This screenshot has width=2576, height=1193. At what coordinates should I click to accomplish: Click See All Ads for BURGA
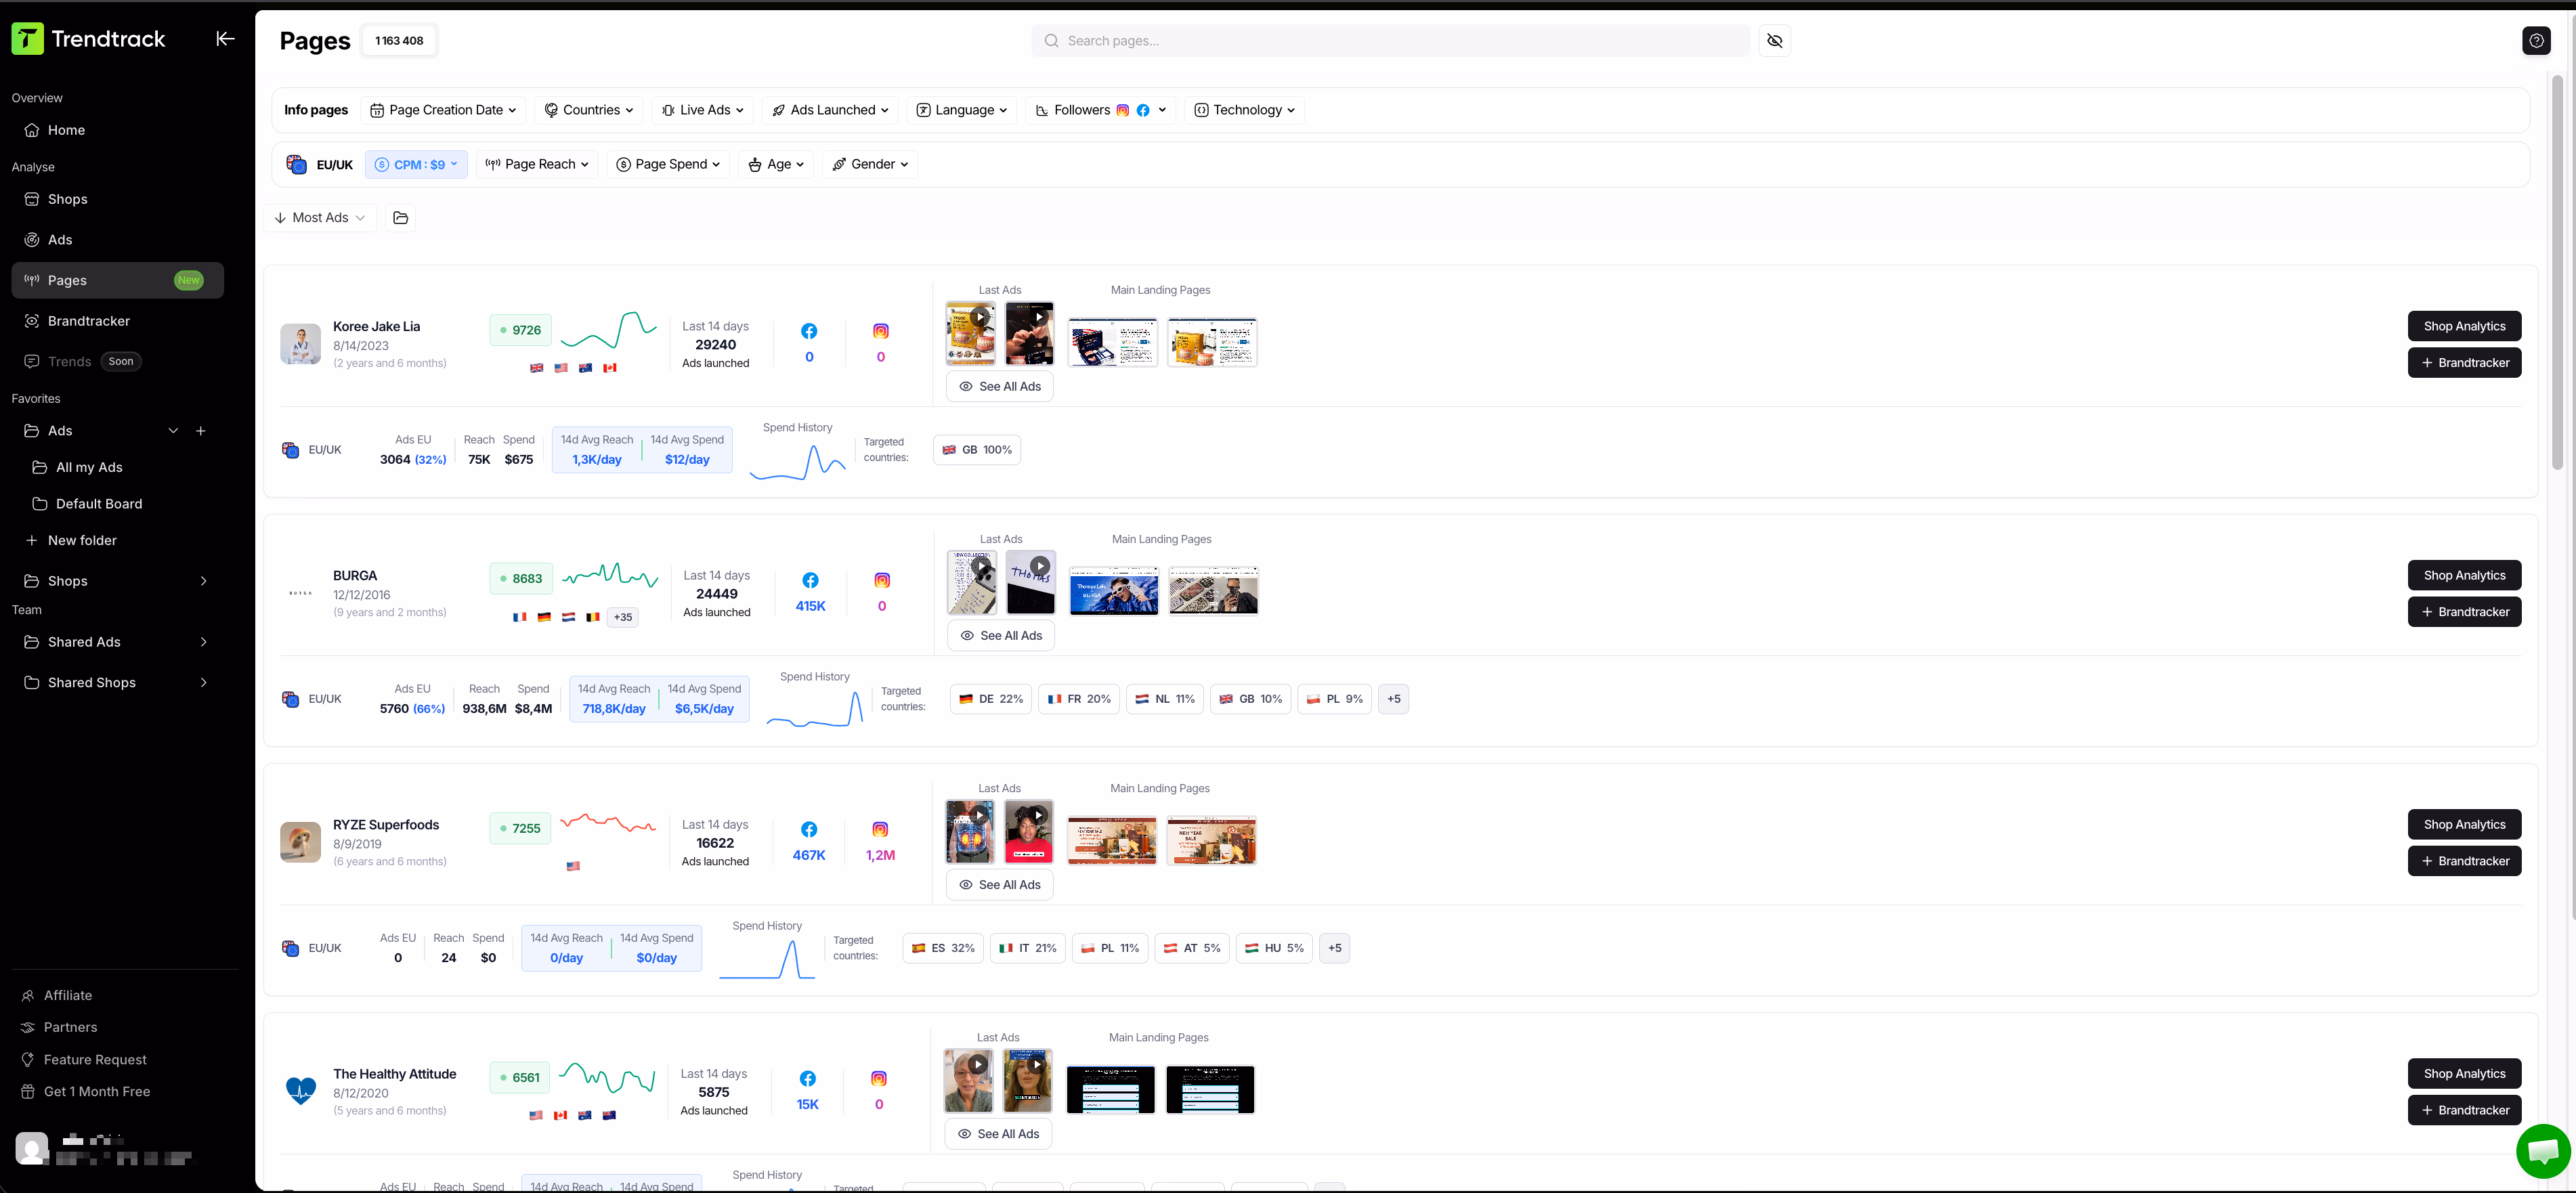point(1000,635)
